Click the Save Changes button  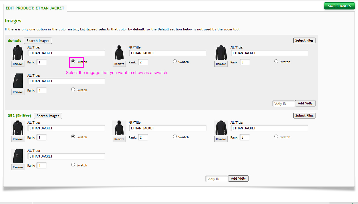click(339, 6)
